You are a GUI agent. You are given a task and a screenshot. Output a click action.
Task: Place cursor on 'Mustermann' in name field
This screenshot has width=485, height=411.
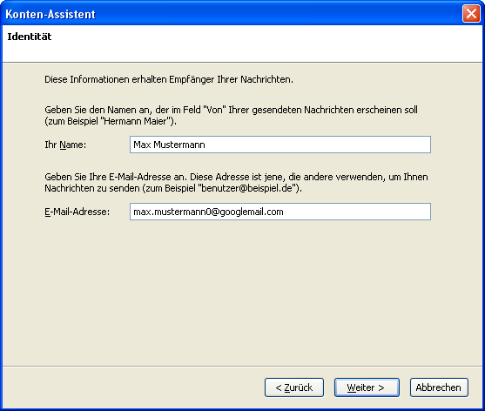click(179, 145)
